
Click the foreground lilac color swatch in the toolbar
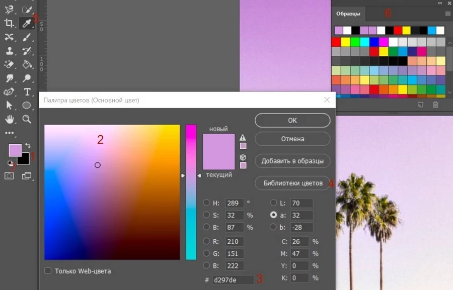tap(15, 150)
